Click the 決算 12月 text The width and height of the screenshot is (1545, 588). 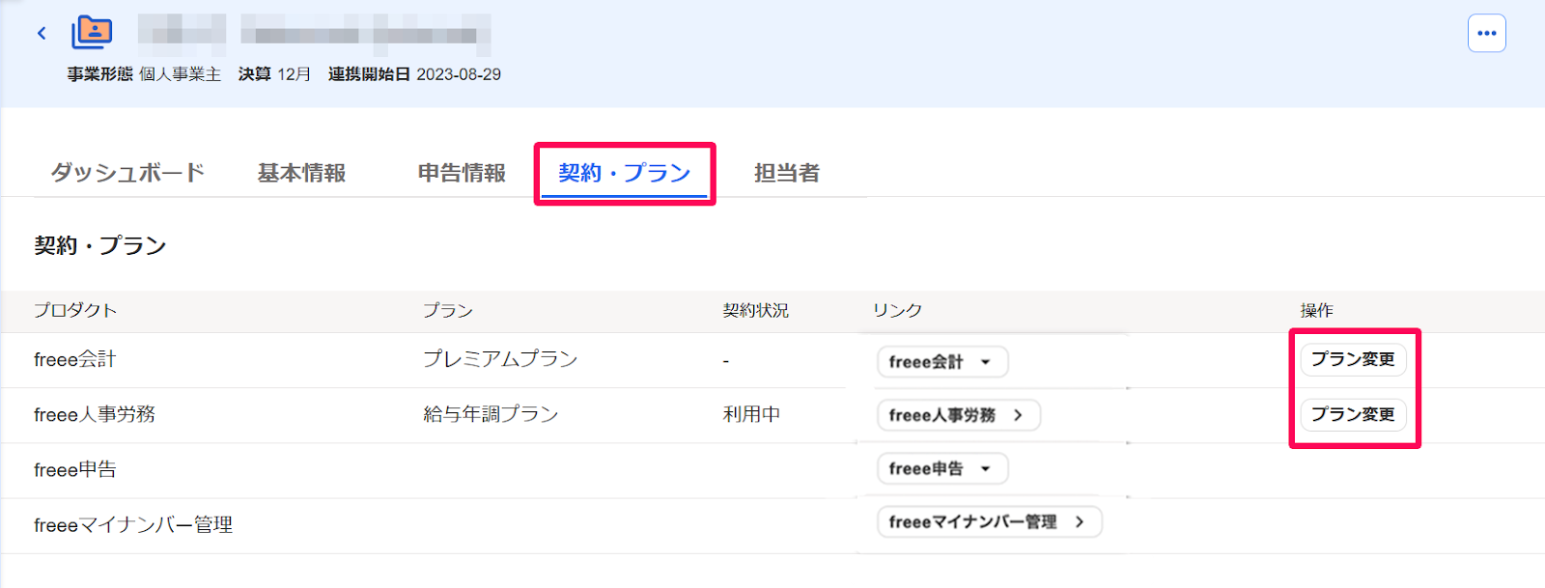click(274, 74)
